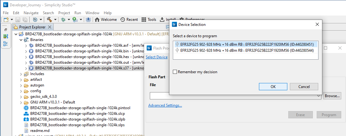This screenshot has width=346, height=136.
Task: Go to the Welcome home view
Action: [106, 20]
